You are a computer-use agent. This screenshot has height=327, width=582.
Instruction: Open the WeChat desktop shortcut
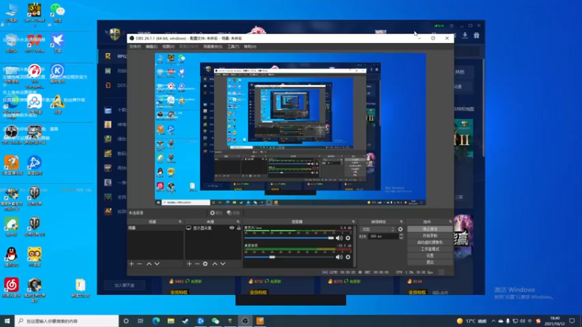[57, 12]
